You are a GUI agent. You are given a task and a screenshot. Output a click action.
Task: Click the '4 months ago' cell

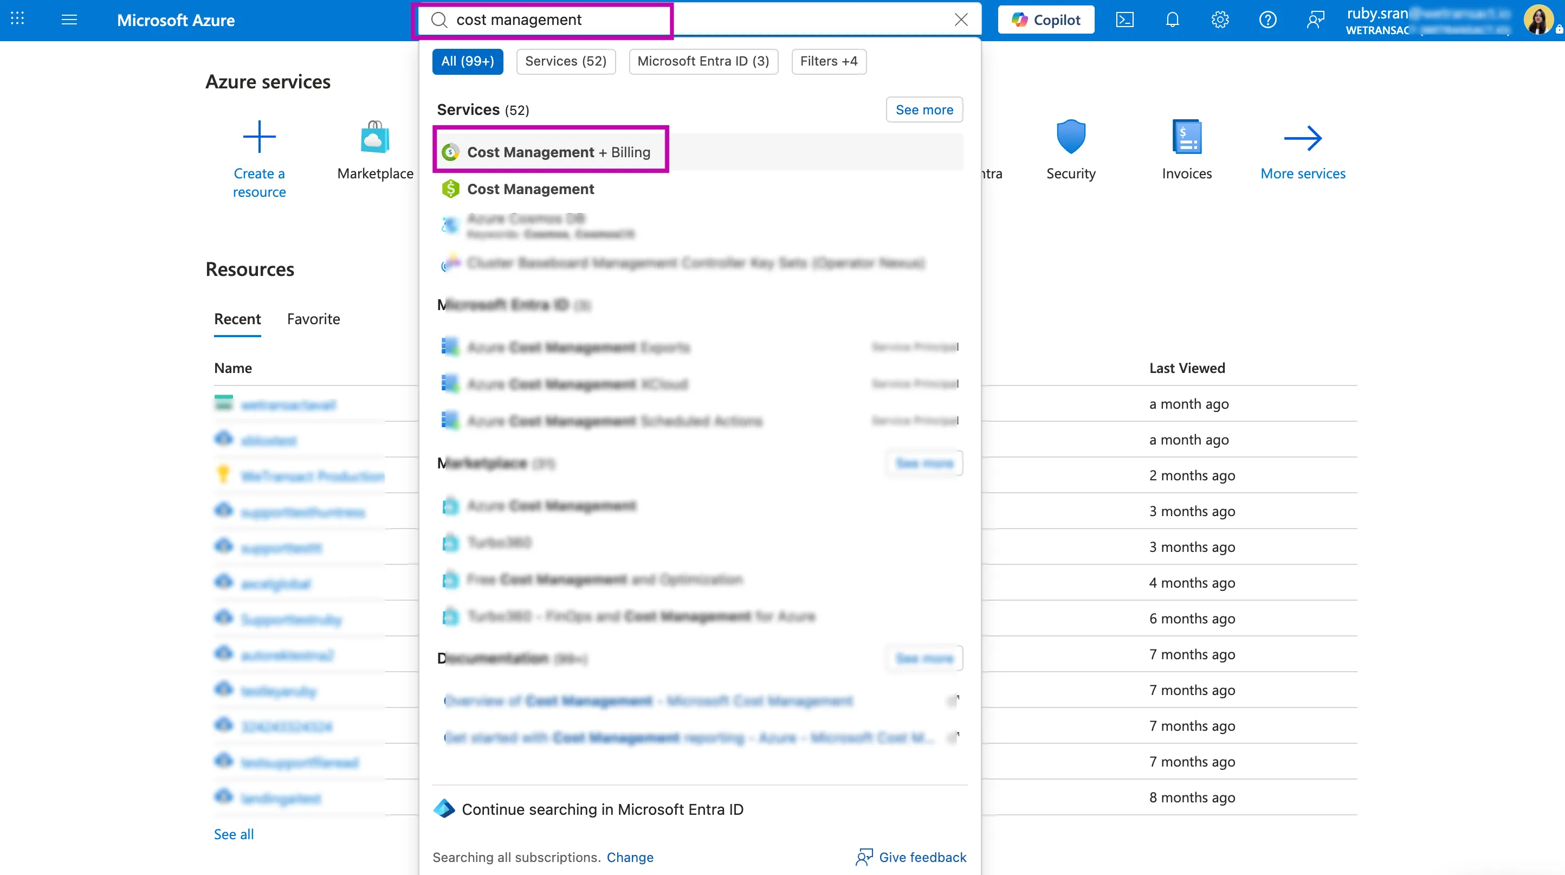pos(1192,583)
